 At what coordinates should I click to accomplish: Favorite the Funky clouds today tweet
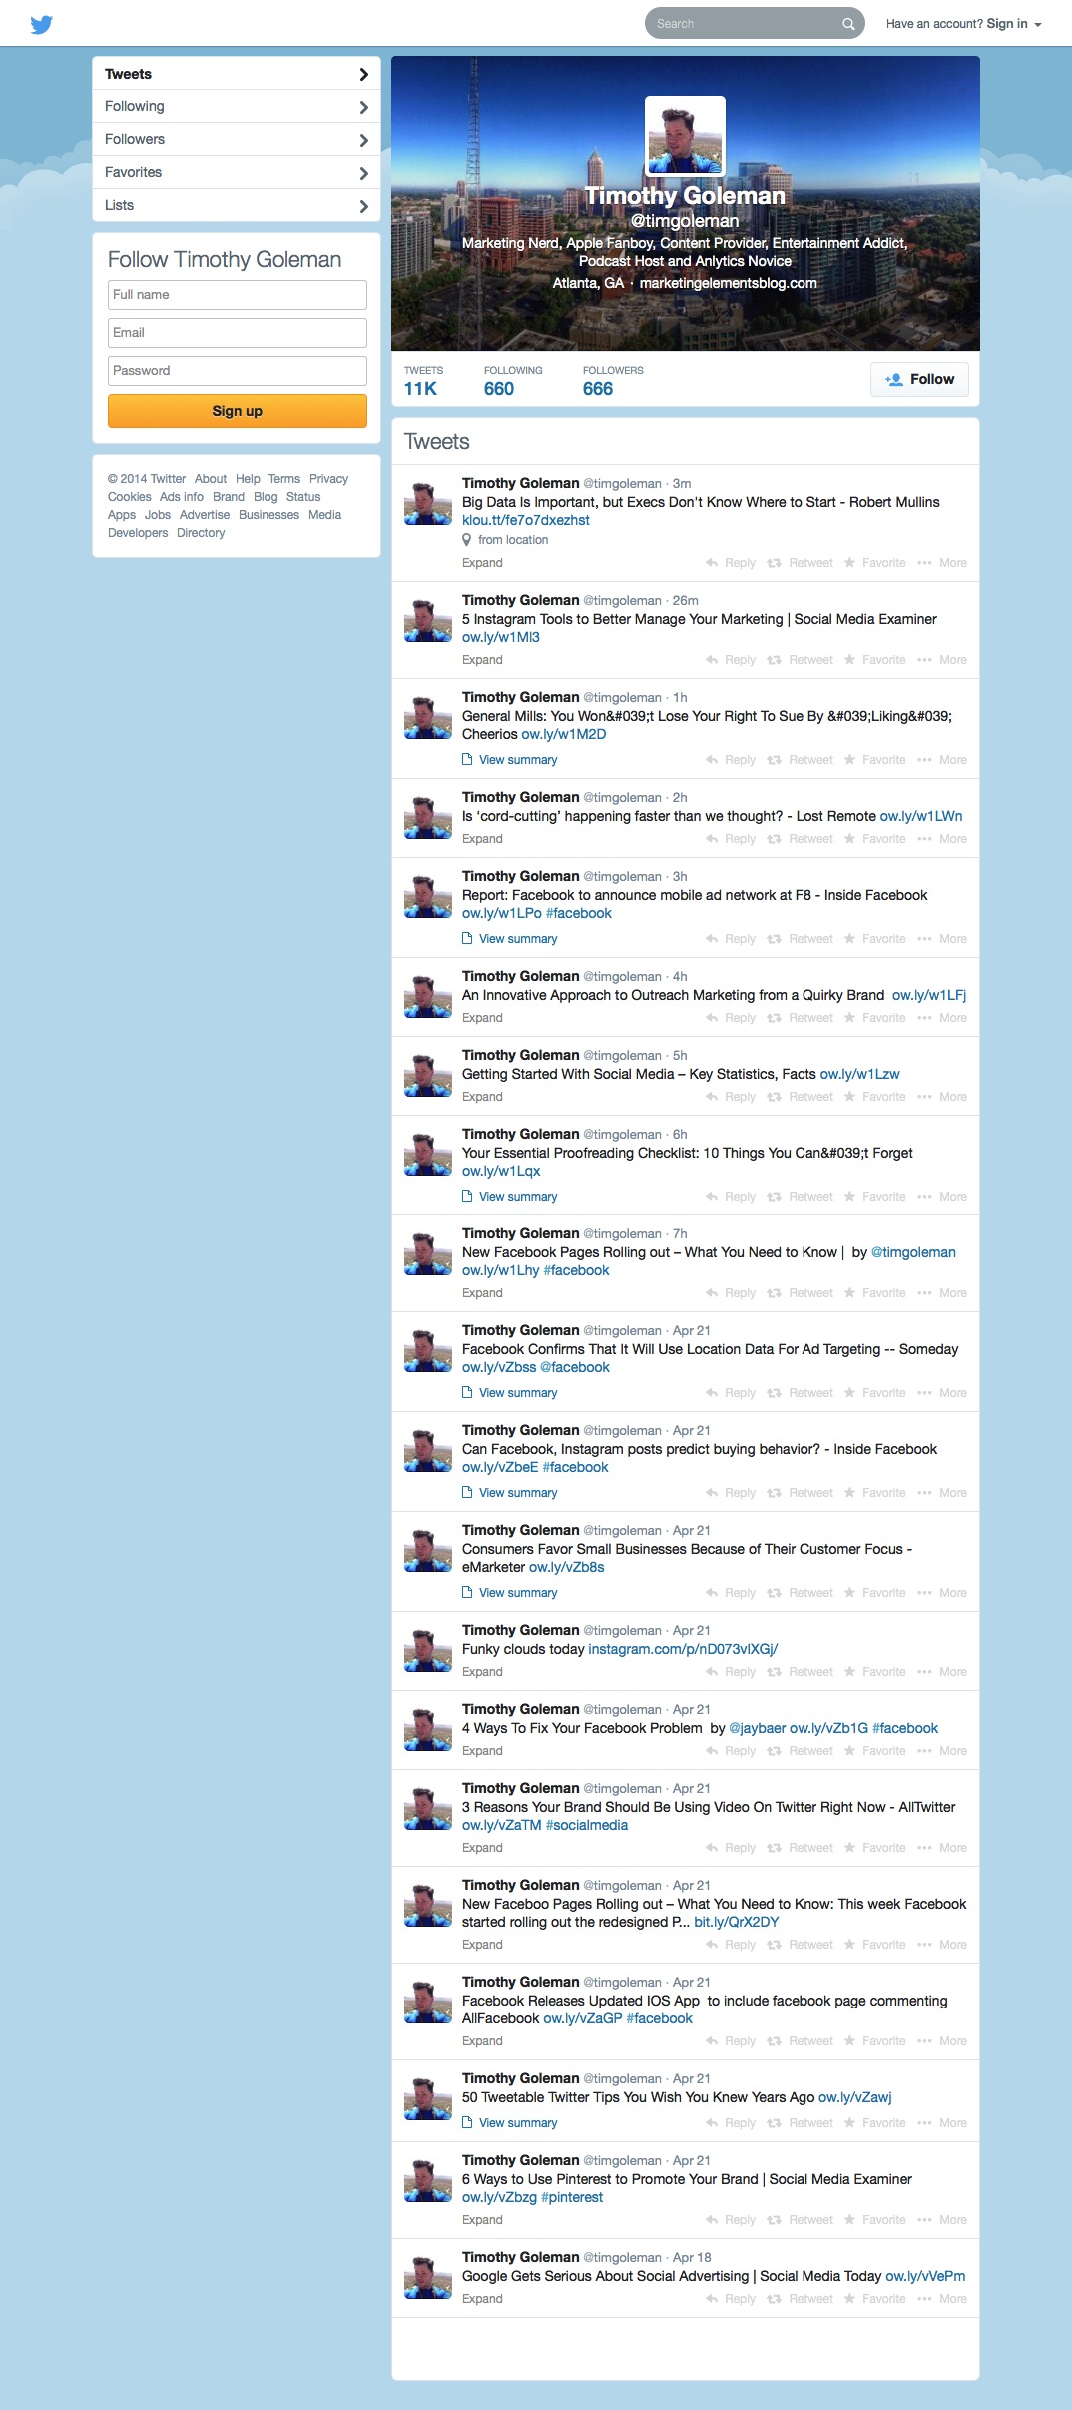[874, 1672]
